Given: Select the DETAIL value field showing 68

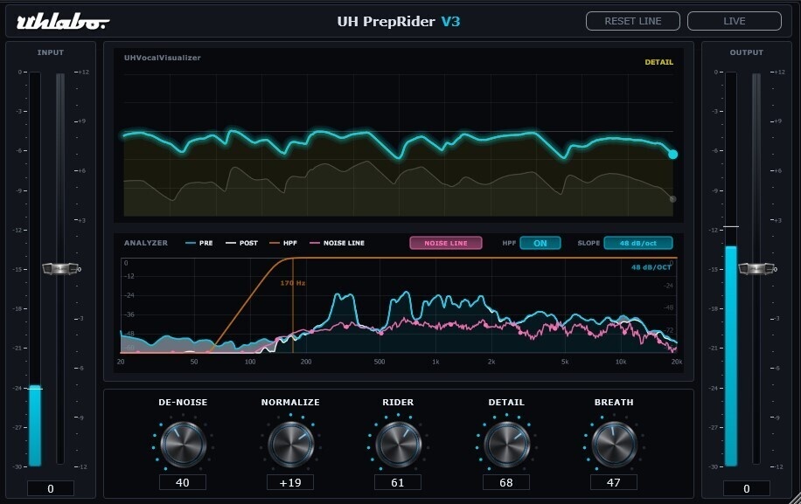Looking at the screenshot, I should click(x=505, y=482).
